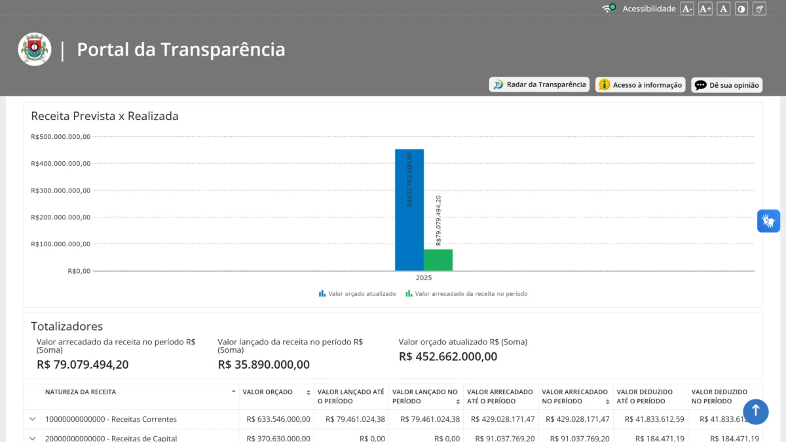Toggle high contrast mode icon
The width and height of the screenshot is (786, 442).
click(741, 9)
